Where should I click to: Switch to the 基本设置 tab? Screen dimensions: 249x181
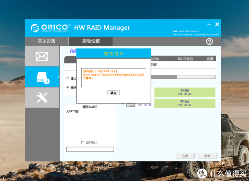pos(46,41)
